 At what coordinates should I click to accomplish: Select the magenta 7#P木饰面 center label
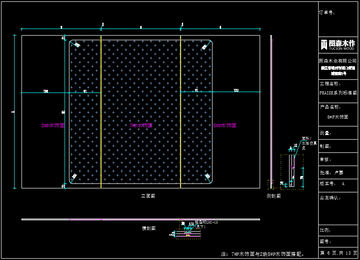[141, 125]
